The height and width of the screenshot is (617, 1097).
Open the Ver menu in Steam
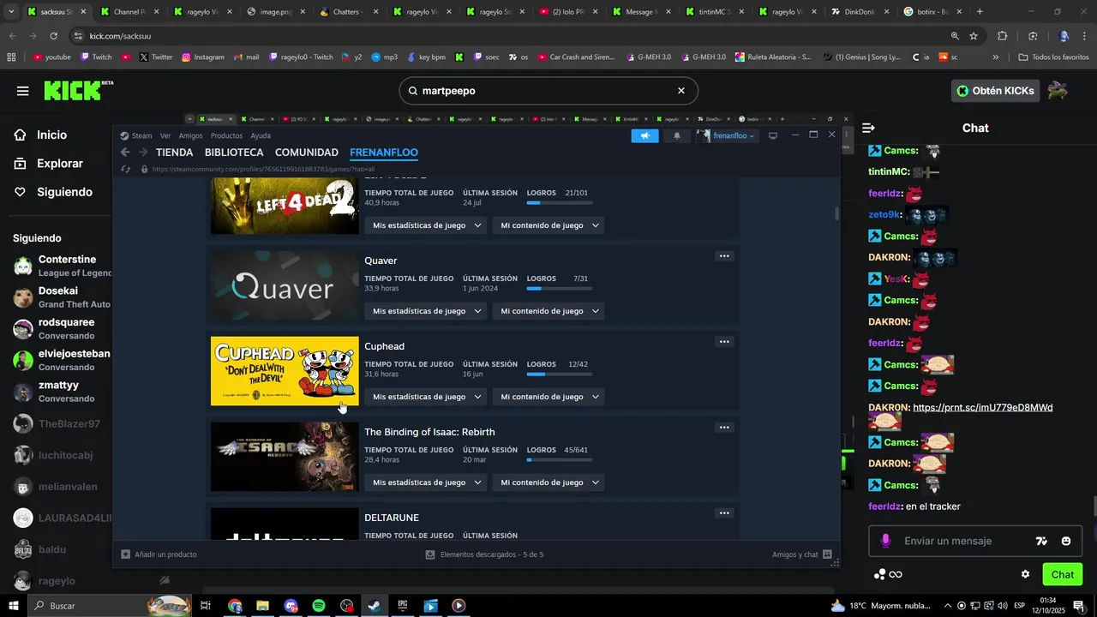165,135
